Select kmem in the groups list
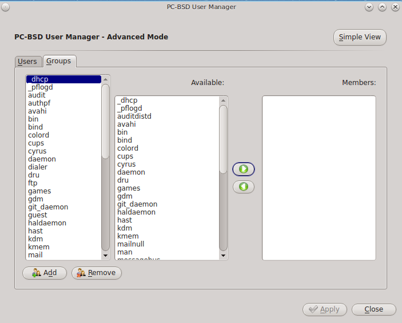 click(x=63, y=247)
